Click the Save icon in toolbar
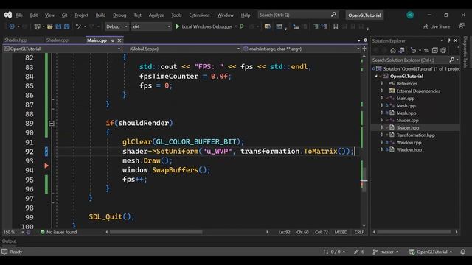Image resolution: width=472 pixels, height=265 pixels. click(x=58, y=26)
